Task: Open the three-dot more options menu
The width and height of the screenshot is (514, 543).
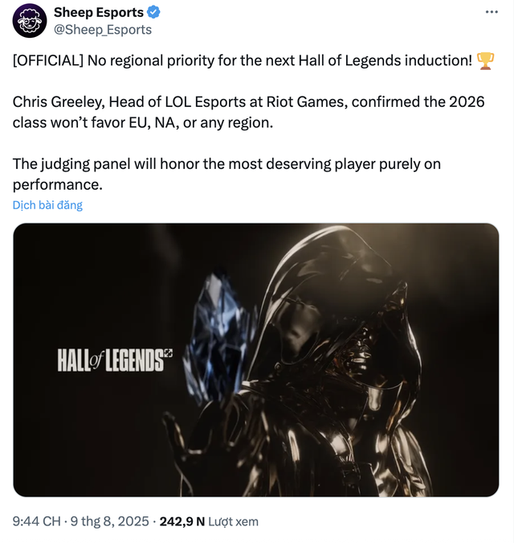Action: pos(492,12)
